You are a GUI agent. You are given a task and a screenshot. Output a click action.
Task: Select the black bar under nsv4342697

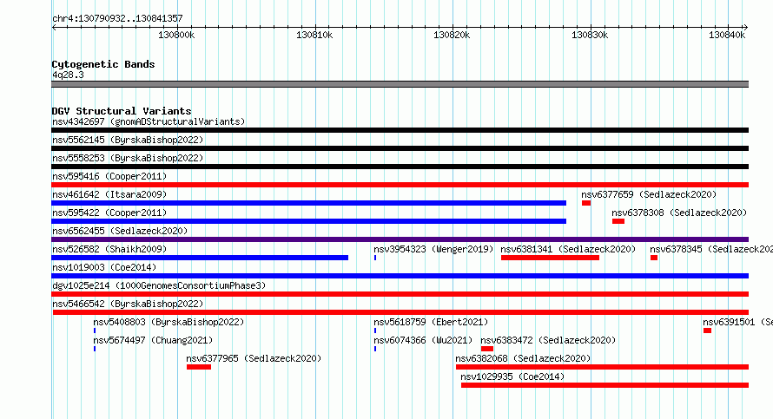[400, 130]
